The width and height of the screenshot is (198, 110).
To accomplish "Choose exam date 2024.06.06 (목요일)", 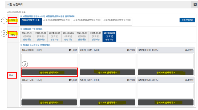I will tap(68, 36).
